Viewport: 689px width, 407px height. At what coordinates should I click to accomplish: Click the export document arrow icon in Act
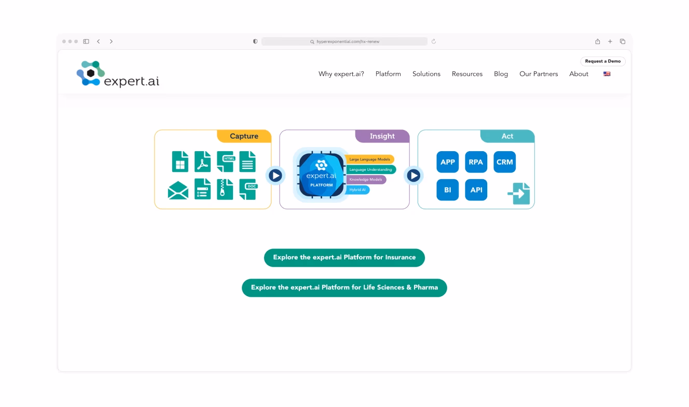point(518,193)
